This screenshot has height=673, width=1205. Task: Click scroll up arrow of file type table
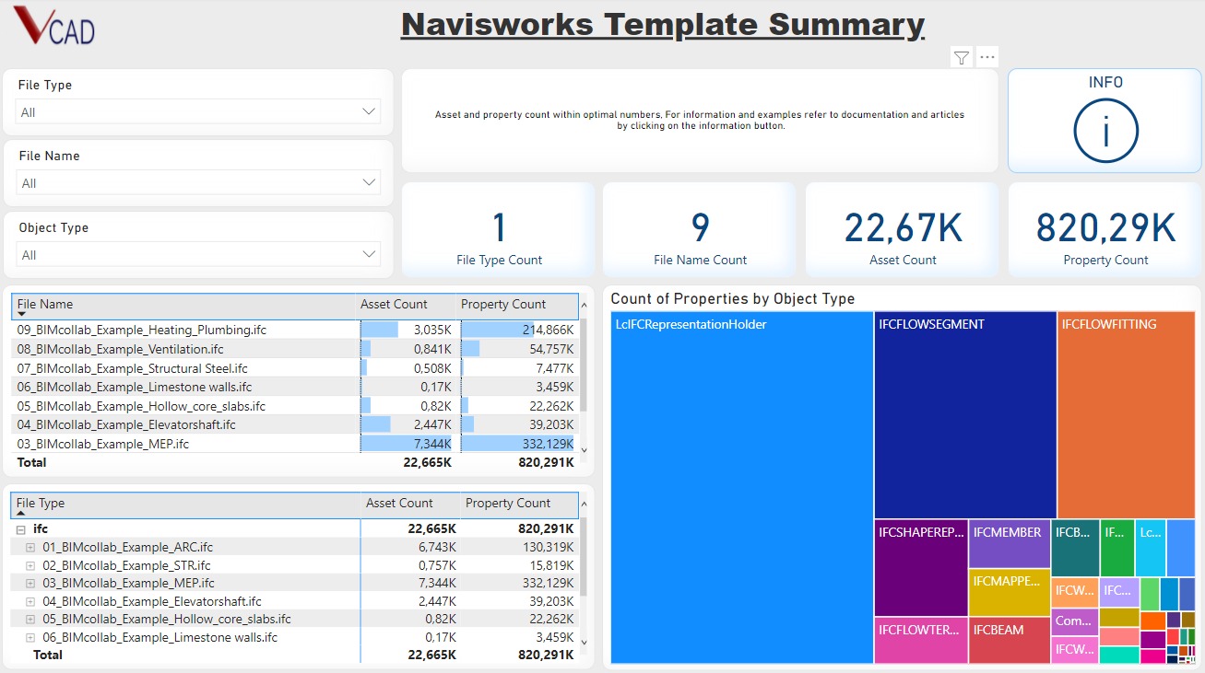[584, 505]
